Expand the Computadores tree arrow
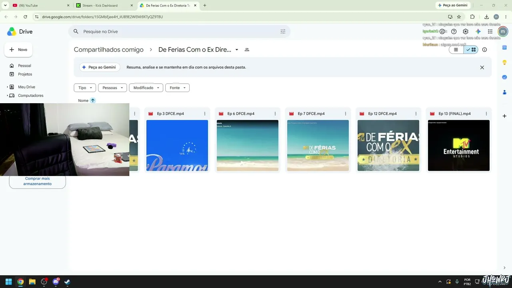 [x=7, y=96]
